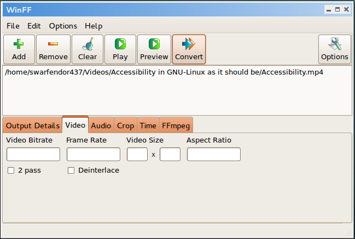The height and width of the screenshot is (239, 355).
Task: Enable the 2 pass checkbox
Action: tap(11, 170)
